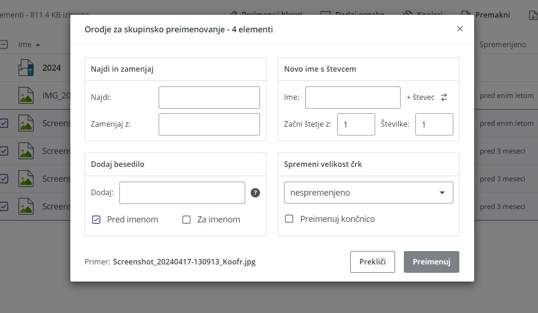
Task: Click the + števec label
Action: pos(421,98)
